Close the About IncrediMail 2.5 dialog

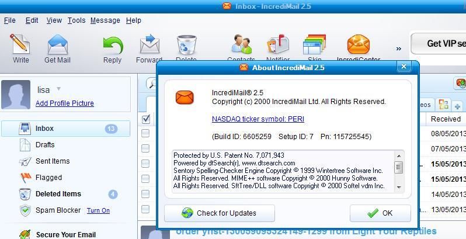click(x=404, y=67)
